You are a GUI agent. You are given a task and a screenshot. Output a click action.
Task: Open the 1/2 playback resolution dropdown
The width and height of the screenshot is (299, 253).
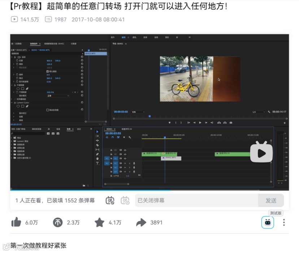[259, 112]
